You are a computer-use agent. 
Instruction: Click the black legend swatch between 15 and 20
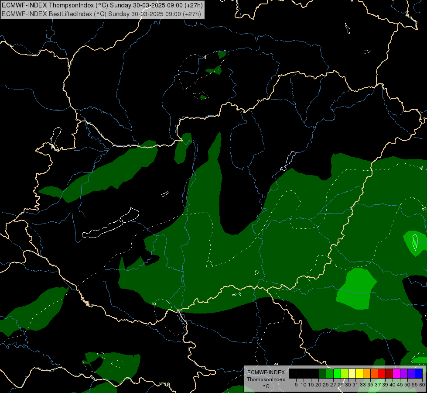[x=315, y=373]
